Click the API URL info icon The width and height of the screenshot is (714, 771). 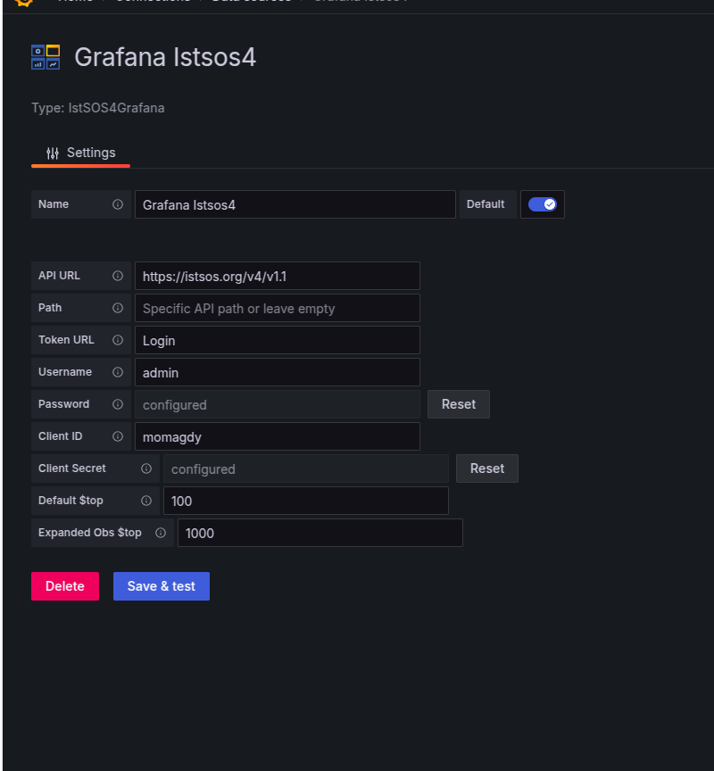coord(118,276)
